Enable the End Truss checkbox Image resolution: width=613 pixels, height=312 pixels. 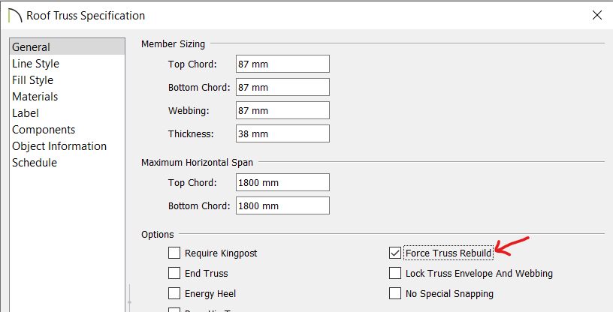coord(174,273)
